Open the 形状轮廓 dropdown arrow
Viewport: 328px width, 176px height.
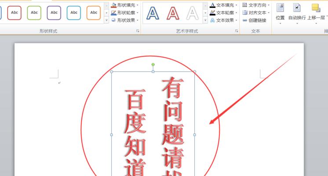click(x=138, y=13)
